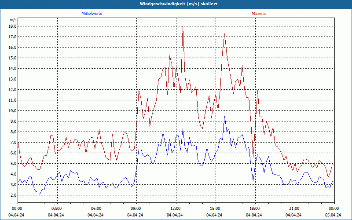
Task: Click the '03:00' time axis label
Action: click(x=57, y=209)
